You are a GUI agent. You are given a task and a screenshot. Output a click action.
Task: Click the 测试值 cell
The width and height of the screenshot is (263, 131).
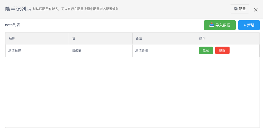[76, 50]
